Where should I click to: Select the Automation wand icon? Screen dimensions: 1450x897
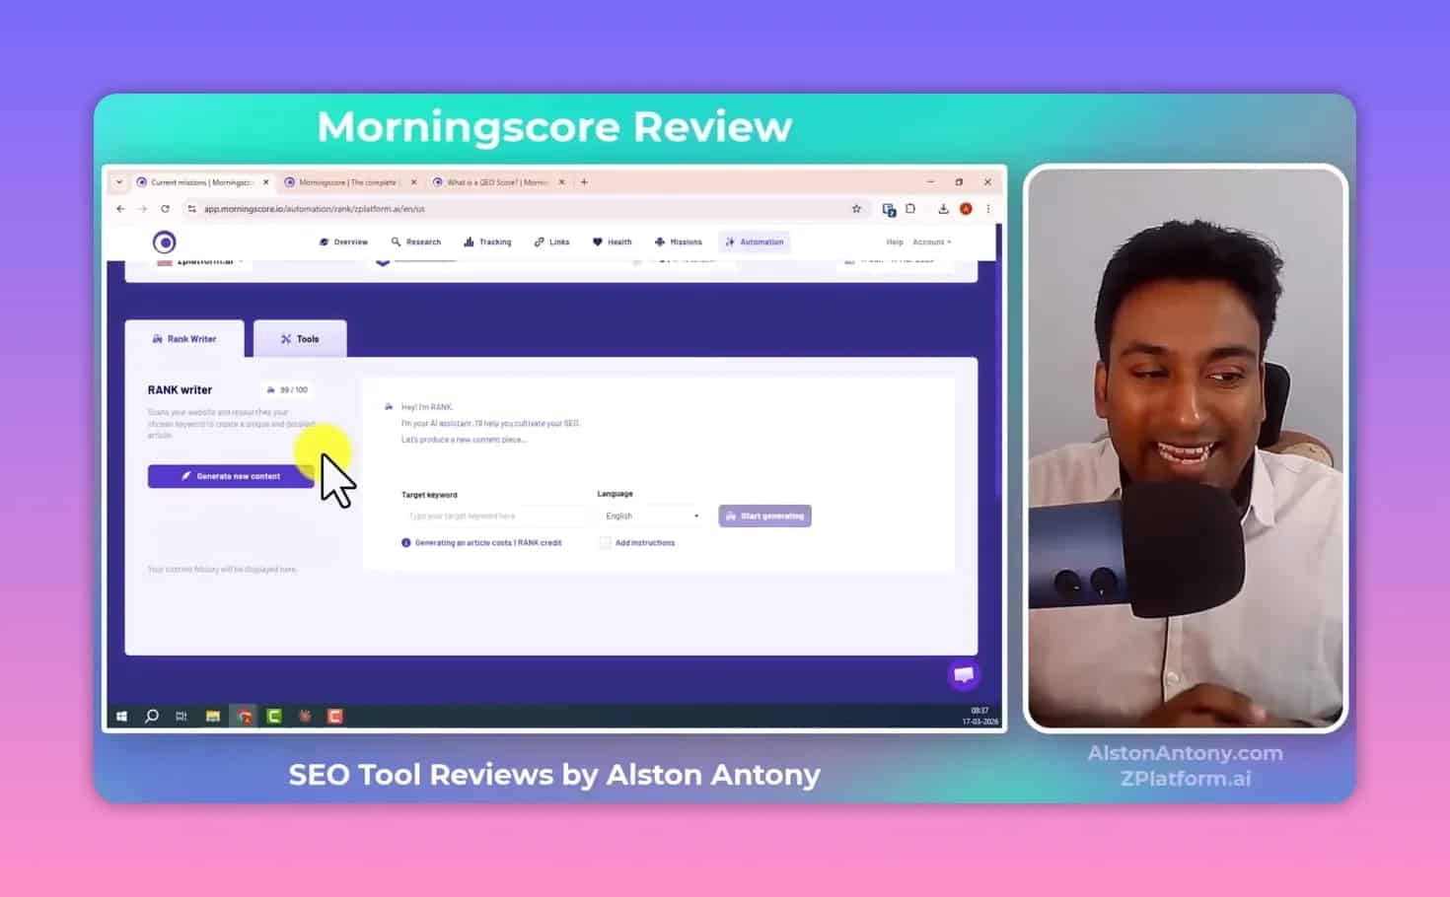(732, 241)
